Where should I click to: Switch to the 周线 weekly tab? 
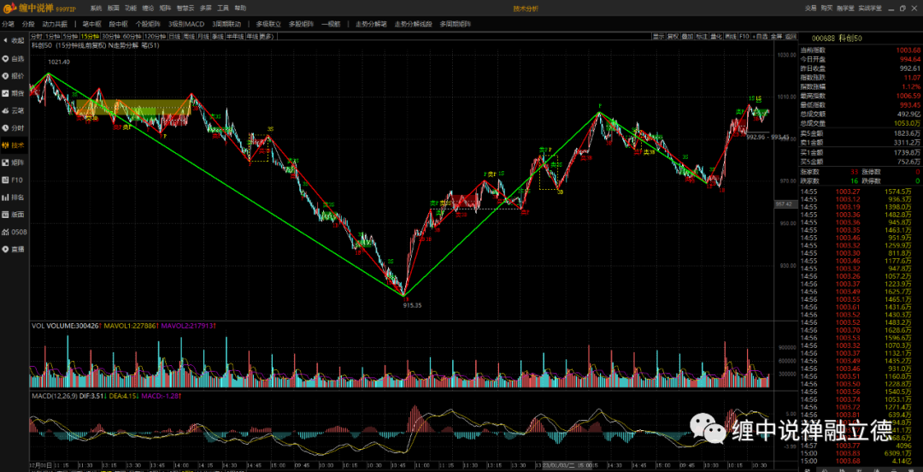(x=189, y=36)
